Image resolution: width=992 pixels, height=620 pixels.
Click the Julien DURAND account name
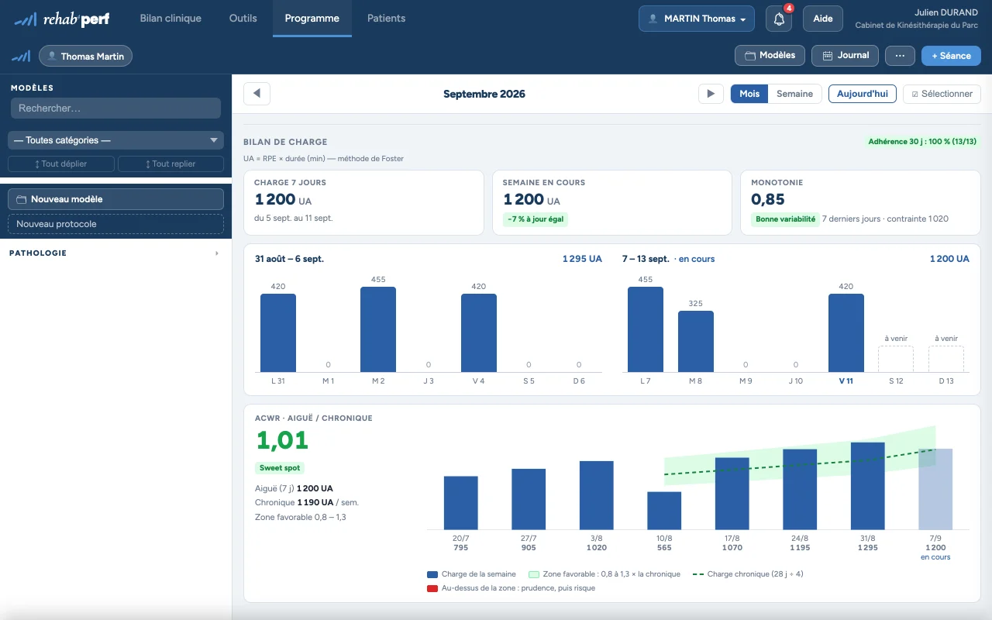[946, 12]
